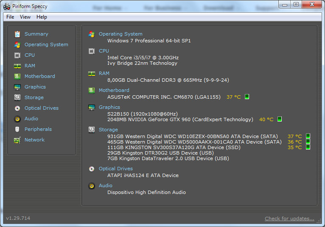
Task: Click temperature indicator icon for WD10EZEX drive
Action: (308, 136)
